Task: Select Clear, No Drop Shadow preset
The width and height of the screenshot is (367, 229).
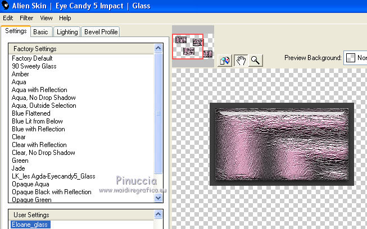Action: click(43, 153)
